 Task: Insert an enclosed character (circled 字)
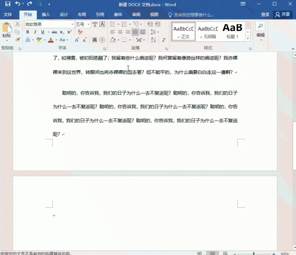(x=102, y=40)
